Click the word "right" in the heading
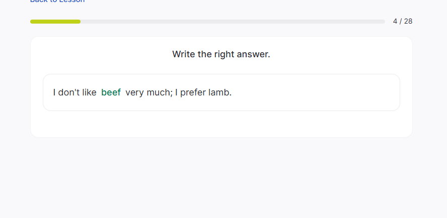This screenshot has width=447, height=218. 226,54
